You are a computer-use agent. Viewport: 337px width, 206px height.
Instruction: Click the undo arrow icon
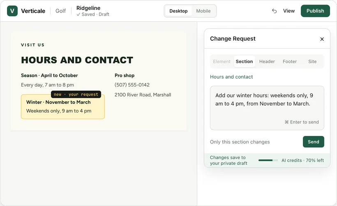point(274,11)
